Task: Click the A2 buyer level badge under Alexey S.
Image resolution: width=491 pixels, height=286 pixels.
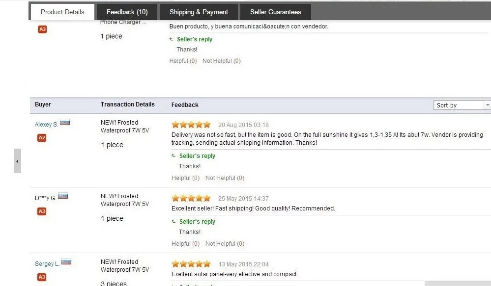Action: click(x=42, y=137)
